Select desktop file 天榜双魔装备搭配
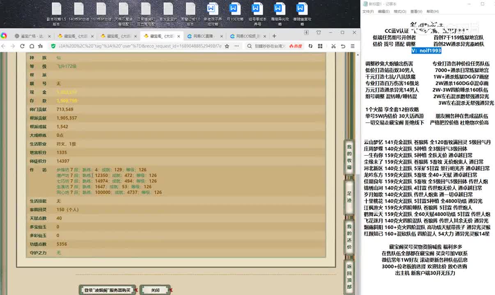The height and width of the screenshot is (295, 495). [x=124, y=15]
